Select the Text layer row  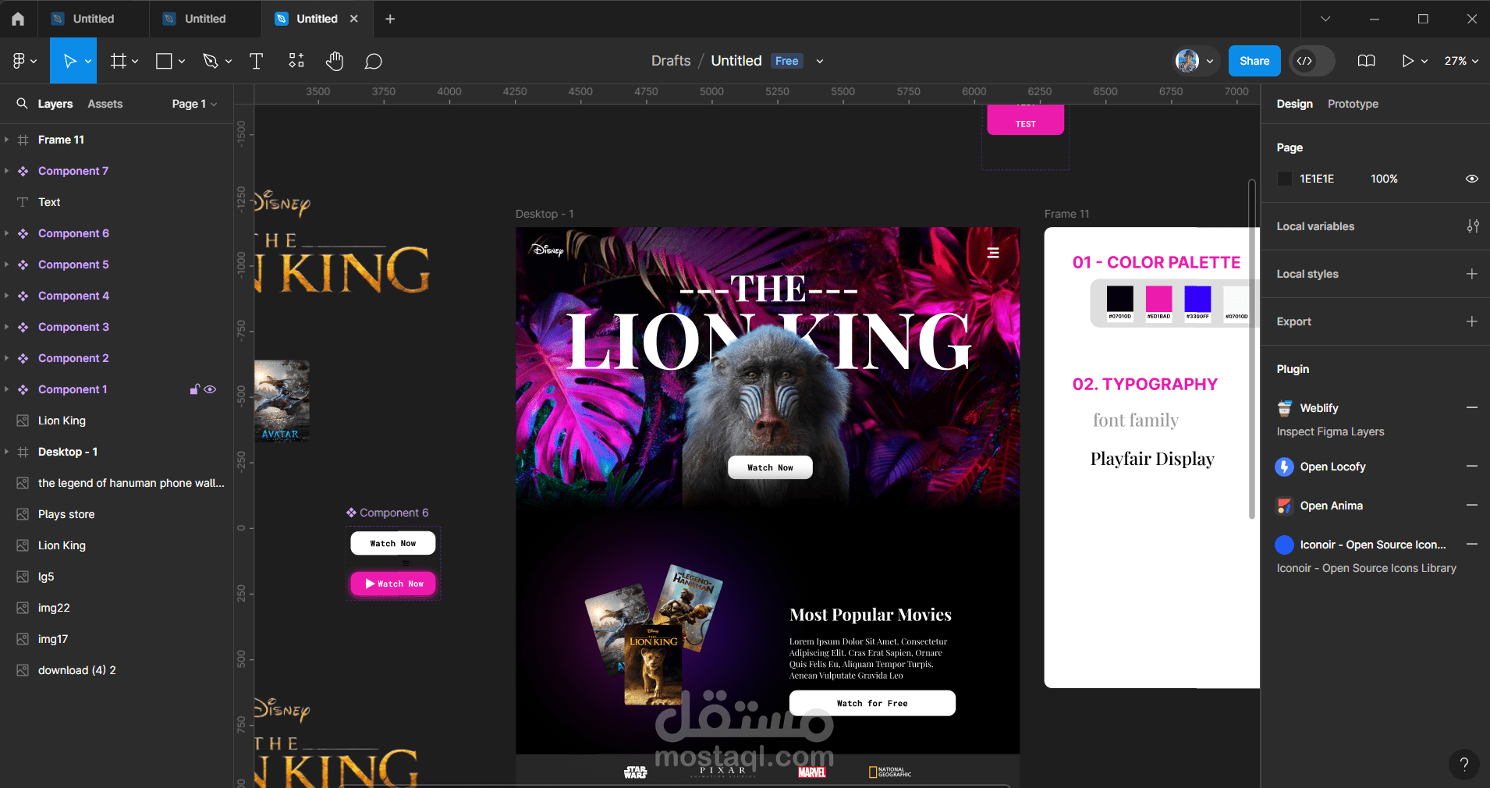[x=117, y=202]
